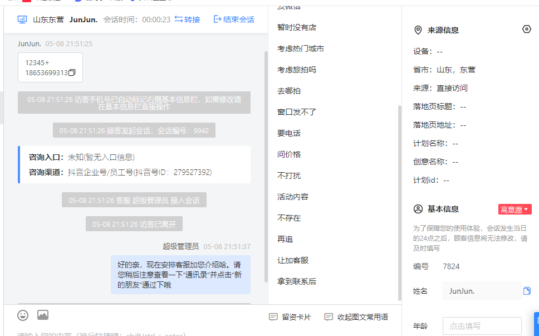Copy the phone number 18653699313 via copy icon
This screenshot has height=336, width=539.
click(72, 72)
